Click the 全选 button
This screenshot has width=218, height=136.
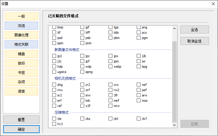(195, 29)
